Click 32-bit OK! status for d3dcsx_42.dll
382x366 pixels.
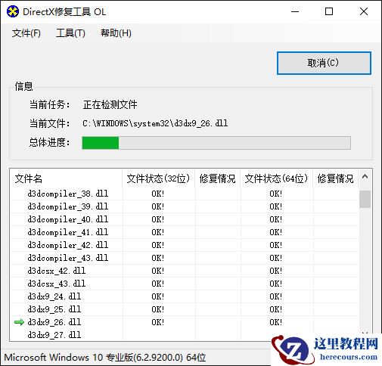click(x=158, y=271)
